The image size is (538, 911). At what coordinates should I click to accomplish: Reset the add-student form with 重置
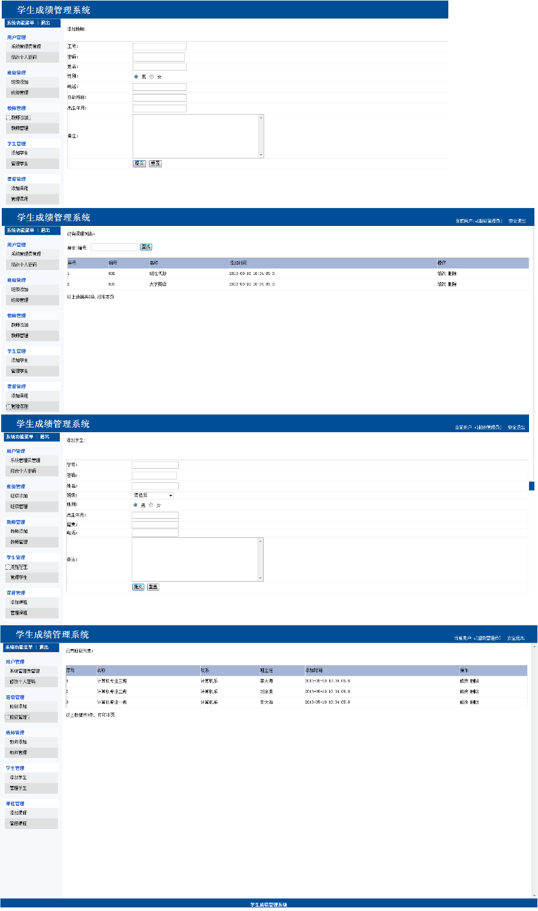153,587
